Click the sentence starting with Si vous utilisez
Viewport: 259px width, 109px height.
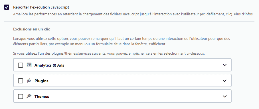coord(109,54)
